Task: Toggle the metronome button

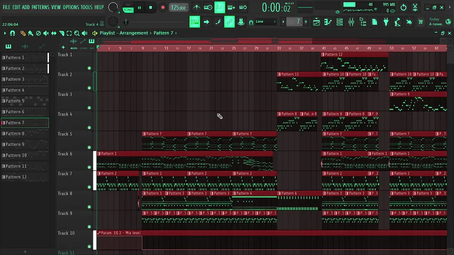Action: pos(197,8)
